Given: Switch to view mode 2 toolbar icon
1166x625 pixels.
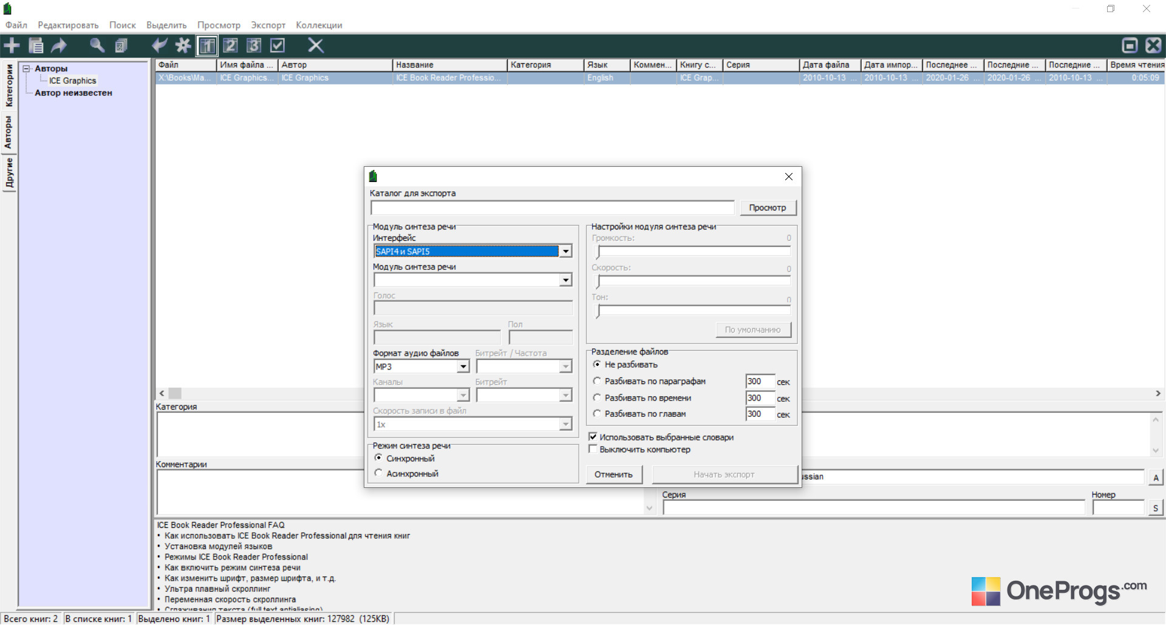Looking at the screenshot, I should (230, 46).
